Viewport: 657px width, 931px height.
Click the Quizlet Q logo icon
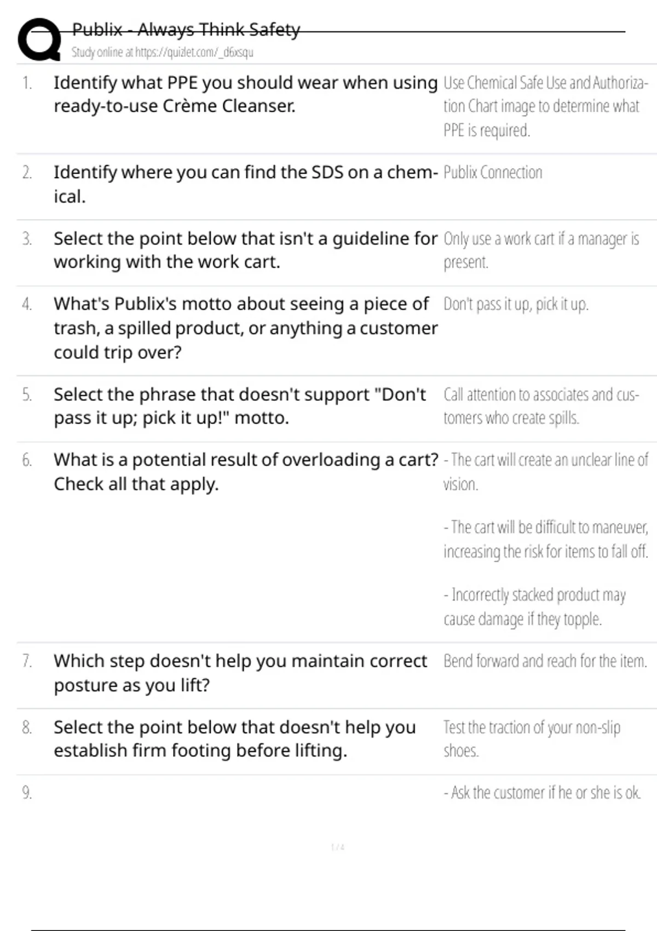tap(39, 39)
